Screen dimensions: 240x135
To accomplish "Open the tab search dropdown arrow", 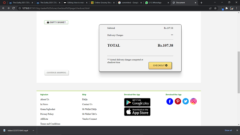I will (215, 2).
